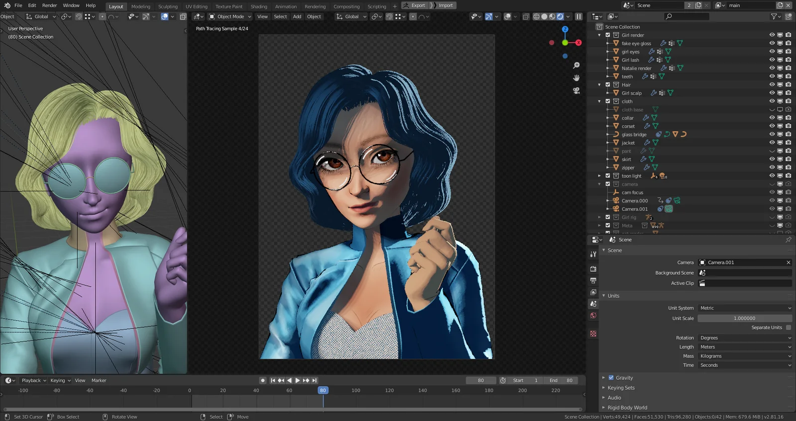Expand the Rigid Body World panel

pyautogui.click(x=627, y=408)
